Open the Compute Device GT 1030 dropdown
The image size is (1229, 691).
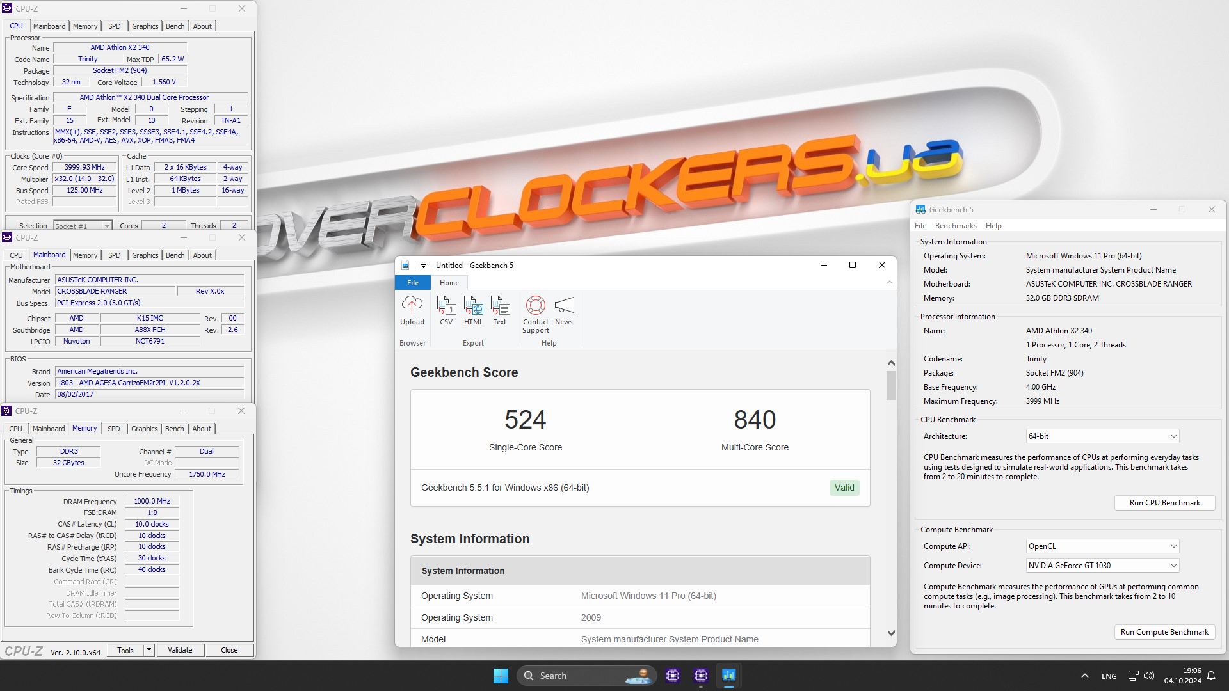(x=1103, y=566)
